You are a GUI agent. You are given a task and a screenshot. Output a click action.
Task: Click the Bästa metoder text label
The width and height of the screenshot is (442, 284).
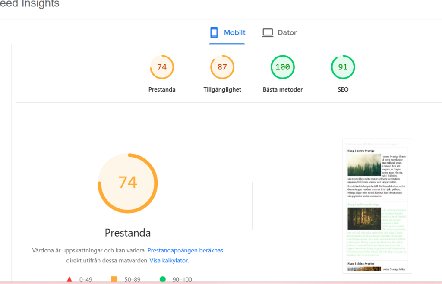283,90
